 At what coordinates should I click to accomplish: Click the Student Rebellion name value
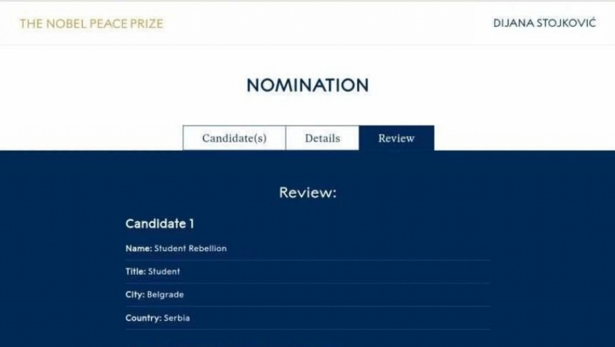190,249
